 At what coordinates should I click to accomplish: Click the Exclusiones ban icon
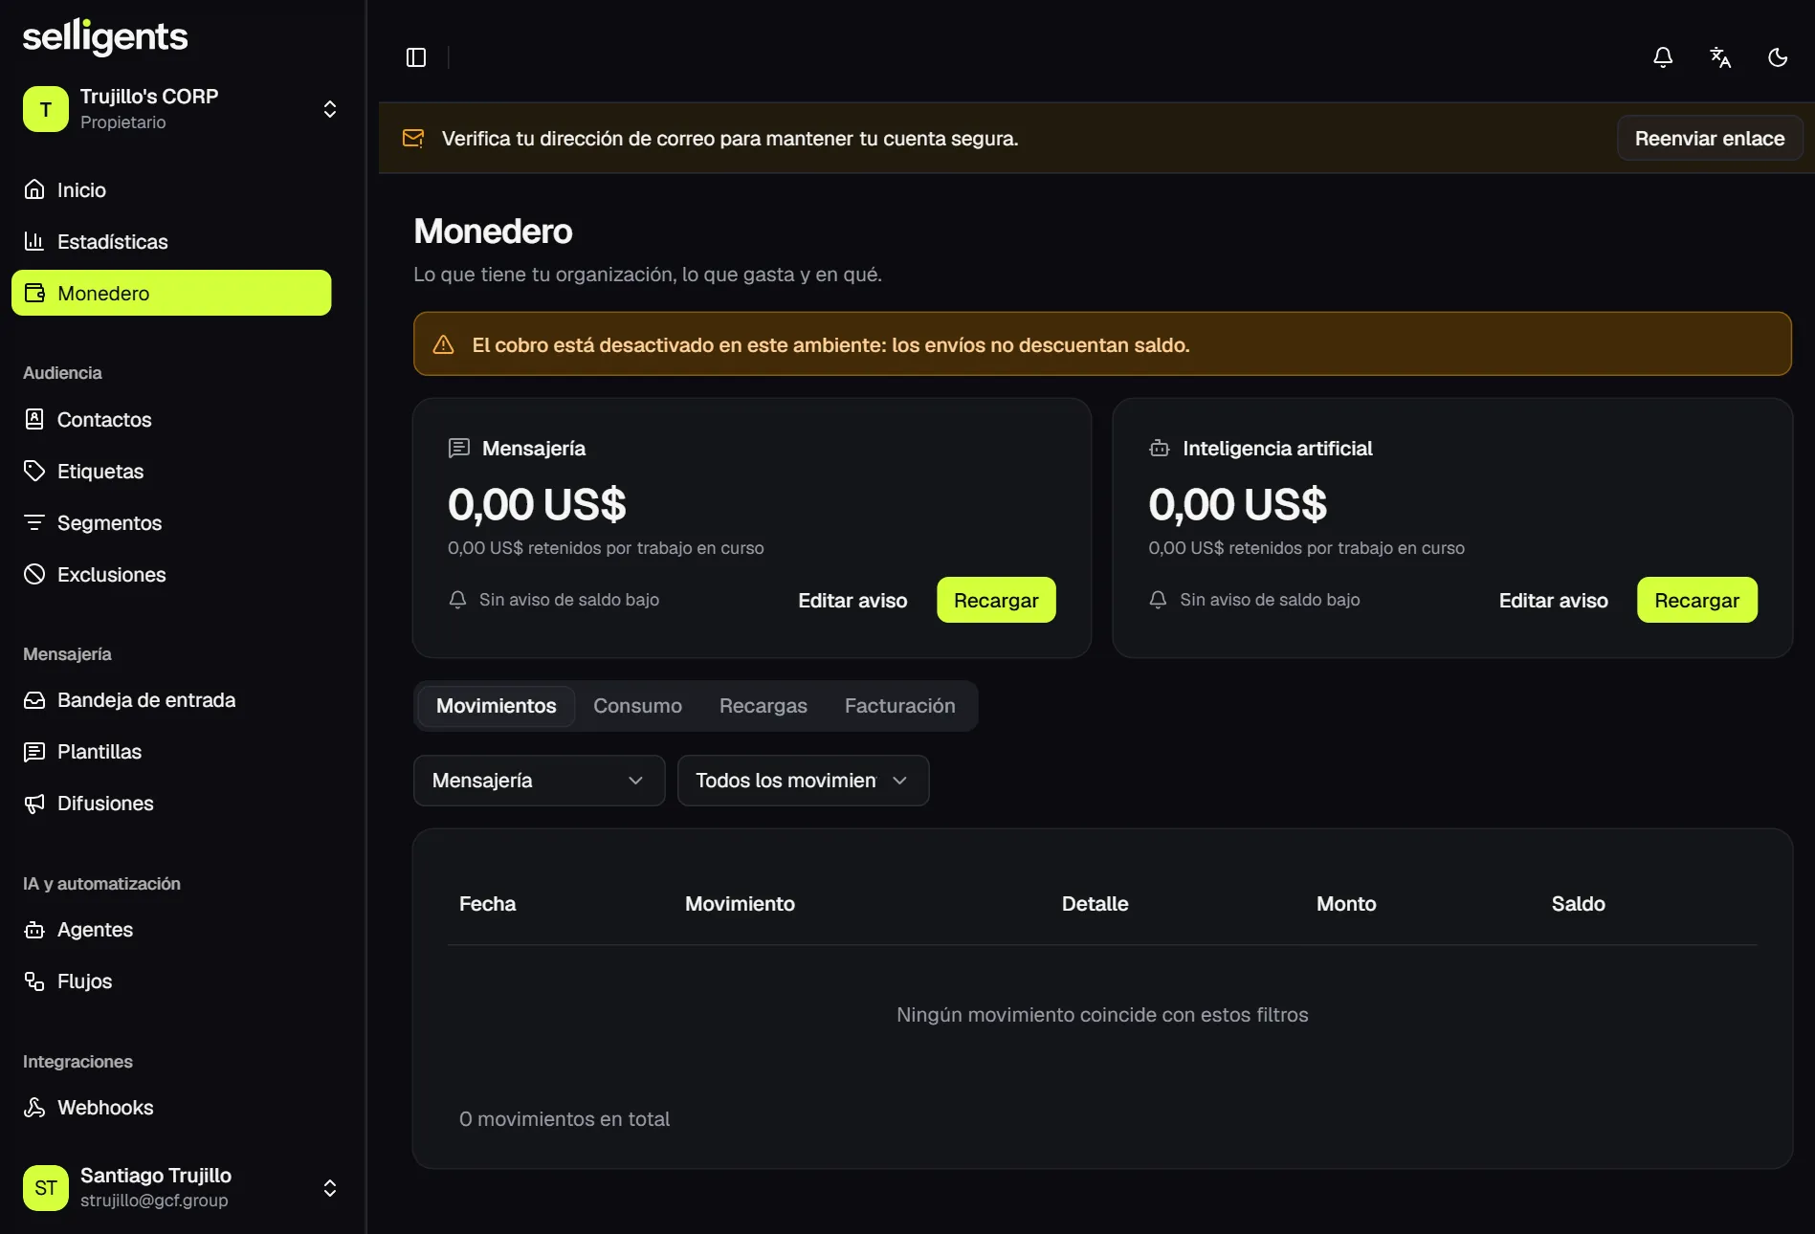coord(34,574)
